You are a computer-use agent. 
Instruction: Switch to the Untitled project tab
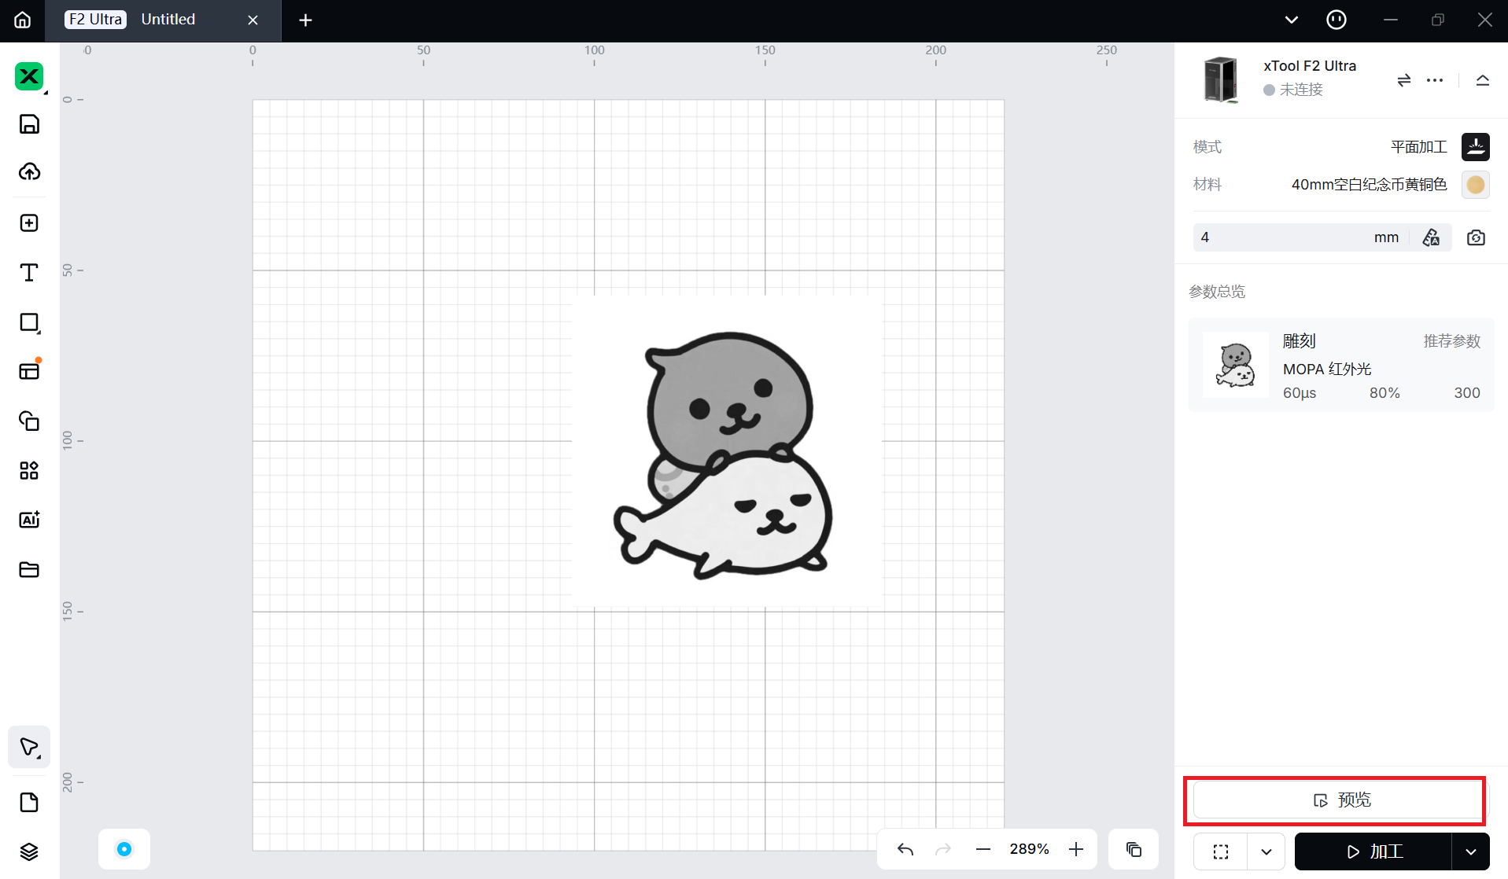click(168, 20)
